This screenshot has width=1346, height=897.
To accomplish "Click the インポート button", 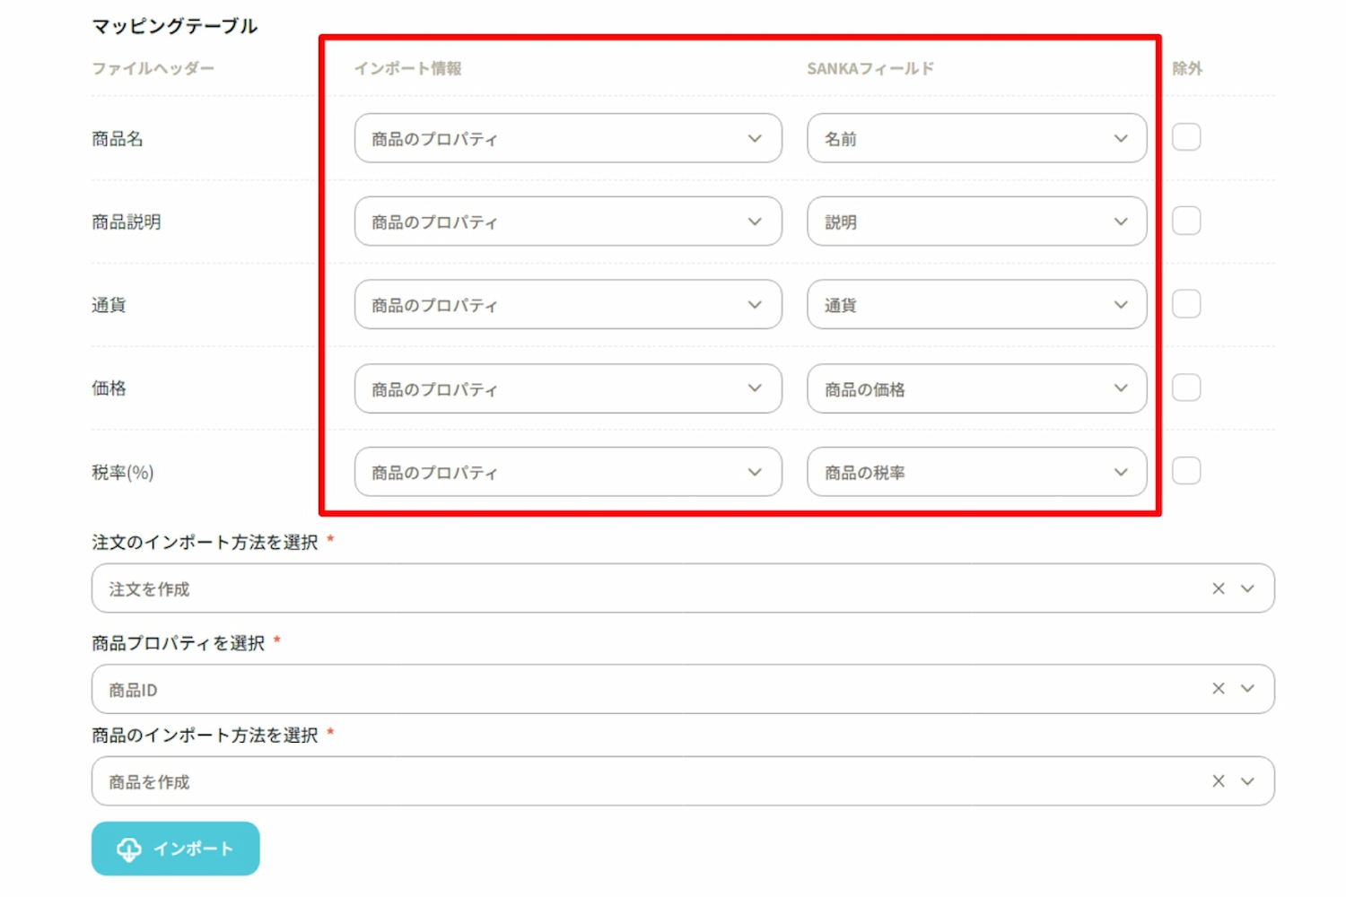I will tap(176, 849).
